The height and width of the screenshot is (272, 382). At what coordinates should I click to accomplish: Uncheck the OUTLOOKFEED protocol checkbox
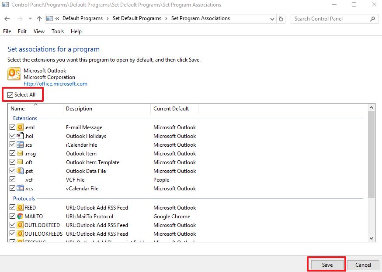click(12, 225)
